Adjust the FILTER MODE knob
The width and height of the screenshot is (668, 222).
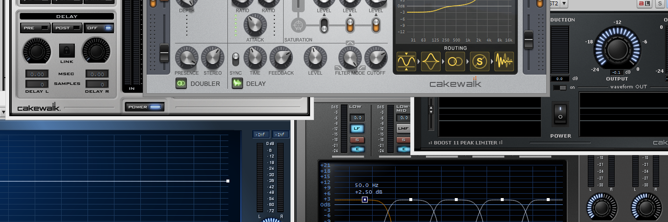[x=350, y=58]
